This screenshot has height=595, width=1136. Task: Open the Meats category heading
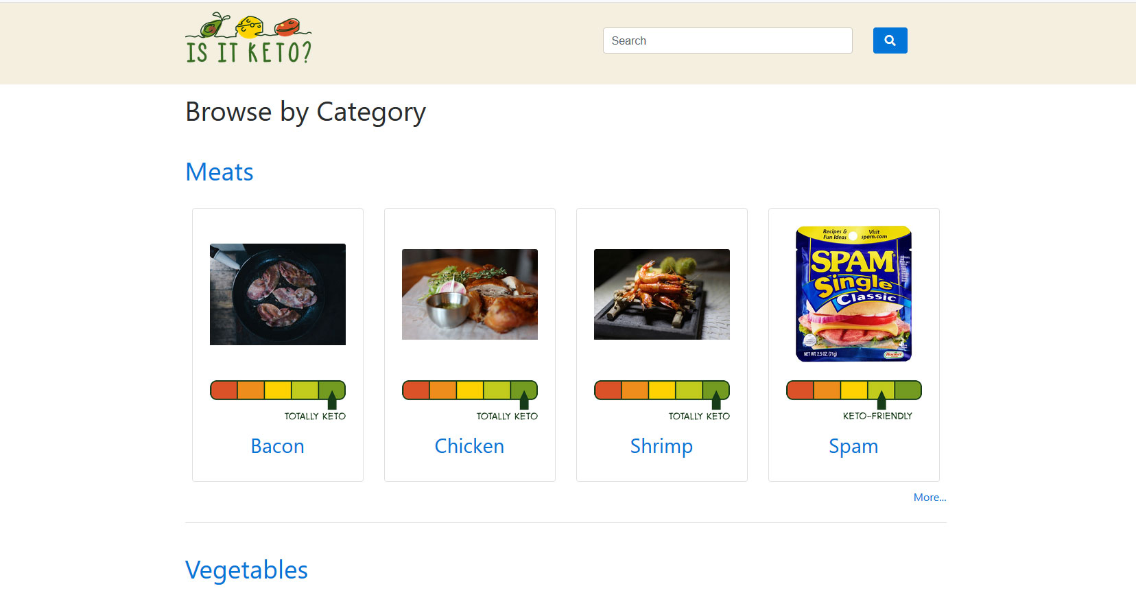click(x=220, y=172)
